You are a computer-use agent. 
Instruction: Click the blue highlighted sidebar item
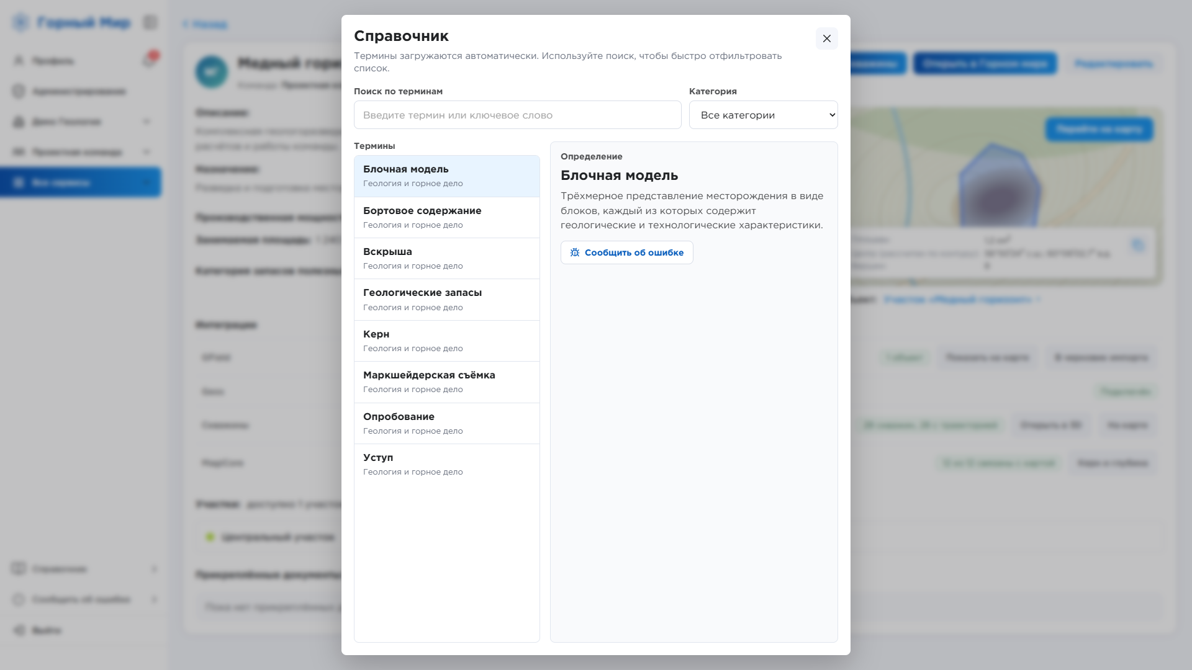[81, 182]
